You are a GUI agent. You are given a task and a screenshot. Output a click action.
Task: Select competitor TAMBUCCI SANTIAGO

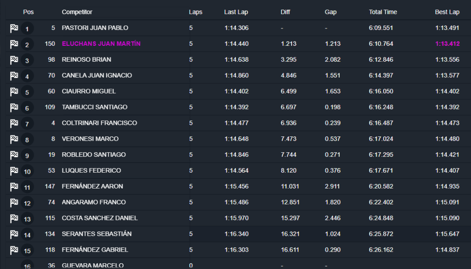(95, 107)
